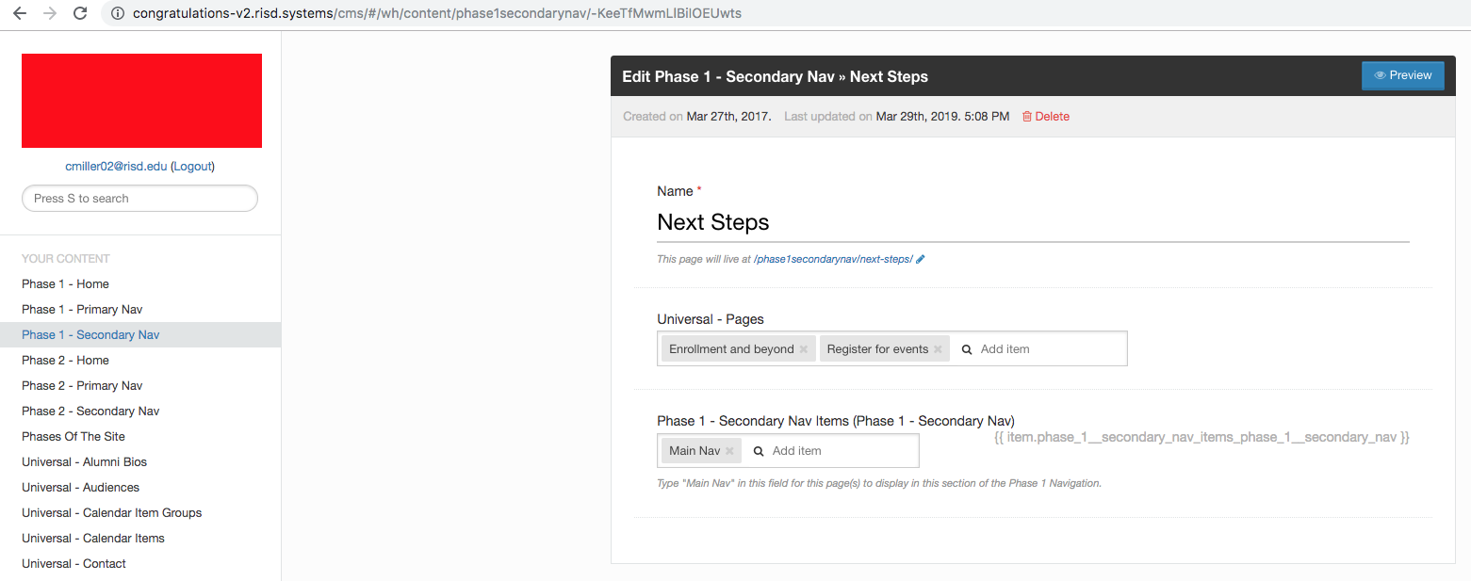Click the browser back arrow
Image resolution: width=1471 pixels, height=581 pixels.
(x=20, y=13)
